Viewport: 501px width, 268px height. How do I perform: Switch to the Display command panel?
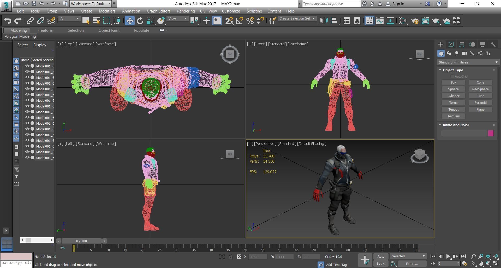tap(482, 44)
